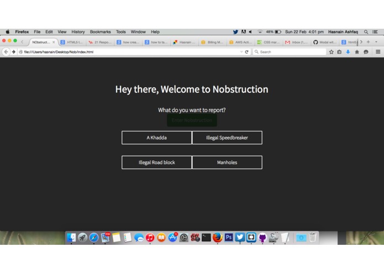Open the File menu
The image size is (384, 273).
37,32
